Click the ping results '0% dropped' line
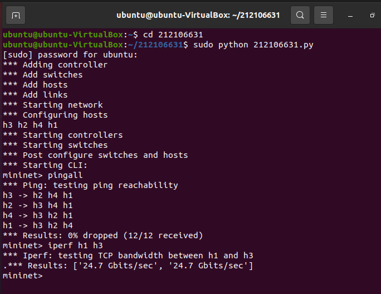The width and height of the screenshot is (381, 294). pyautogui.click(x=103, y=235)
